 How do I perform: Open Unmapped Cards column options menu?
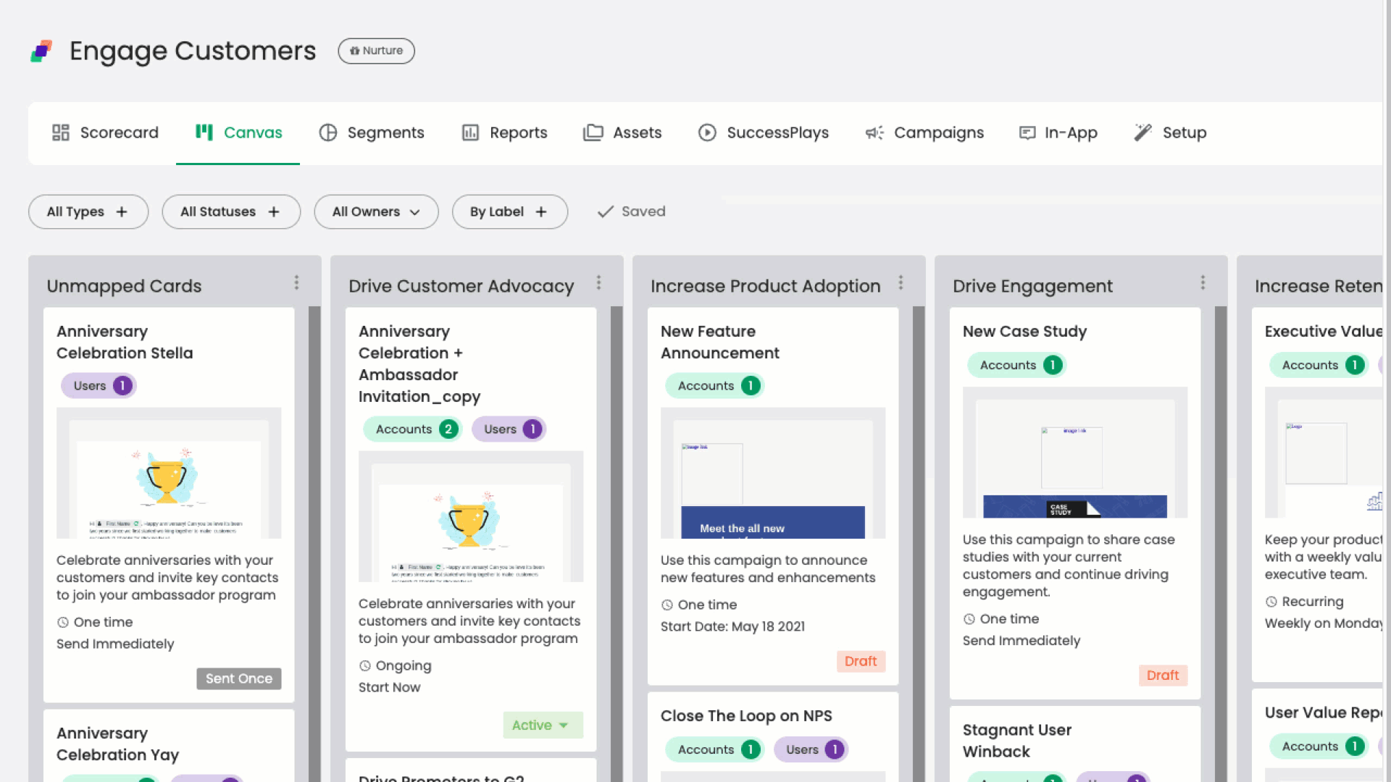pos(296,282)
